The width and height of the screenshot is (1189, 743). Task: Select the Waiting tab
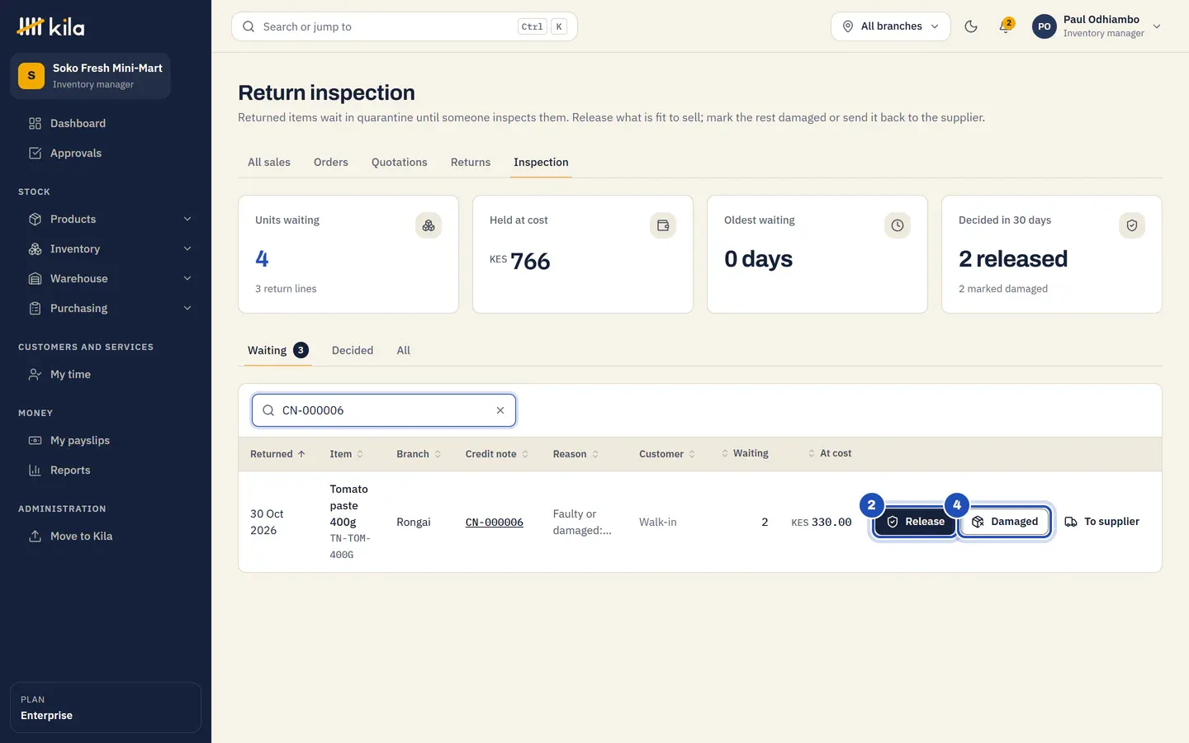(278, 350)
